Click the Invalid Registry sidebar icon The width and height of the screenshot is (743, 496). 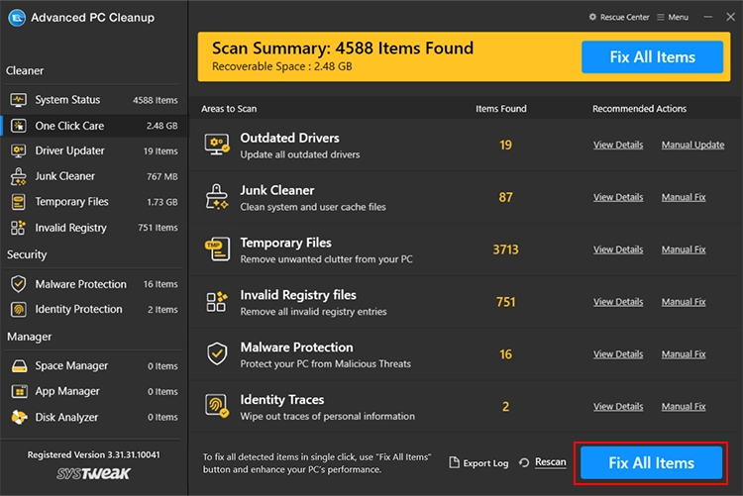19,228
